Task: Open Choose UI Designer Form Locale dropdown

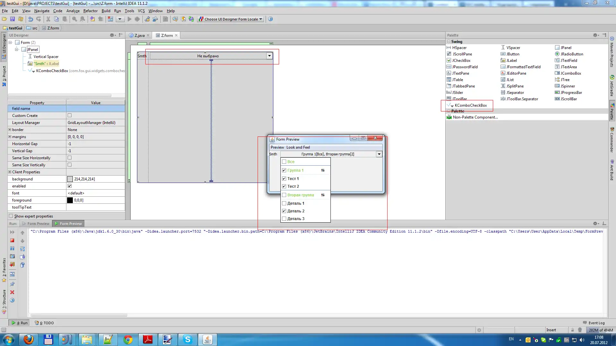Action: point(231,19)
